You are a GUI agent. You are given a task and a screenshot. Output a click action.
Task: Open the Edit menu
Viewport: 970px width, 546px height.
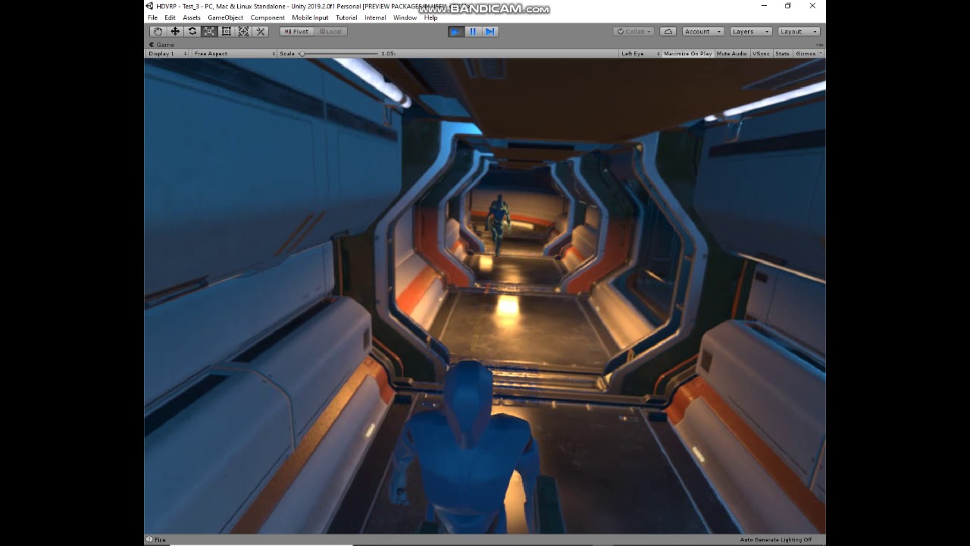click(x=170, y=17)
